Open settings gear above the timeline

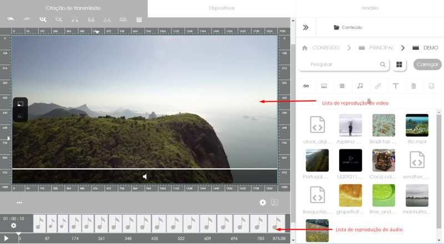[263, 203]
